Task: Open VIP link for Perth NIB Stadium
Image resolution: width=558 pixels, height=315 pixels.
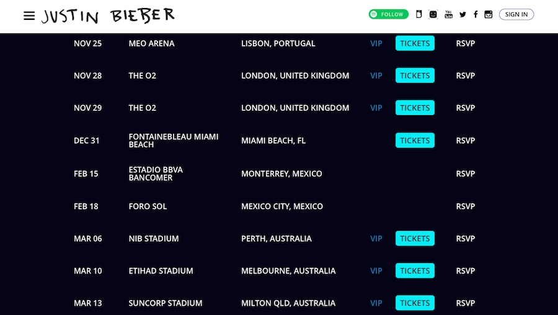Action: click(376, 238)
